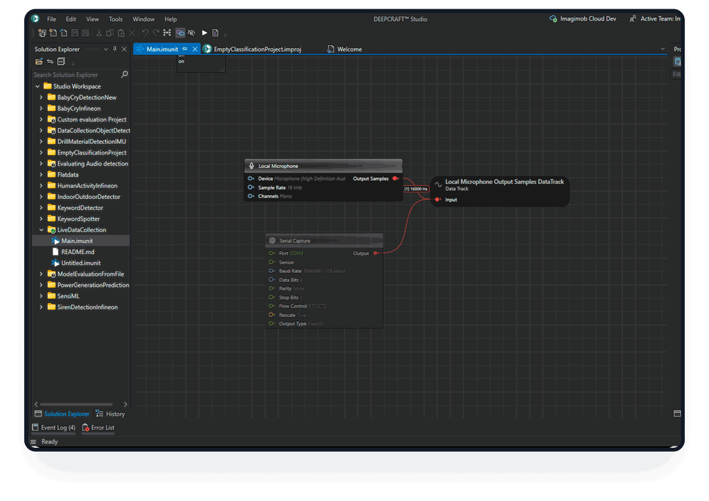This screenshot has width=709, height=501.
Task: Click the arrange-nodes layout toolbar icon
Action: [x=167, y=33]
